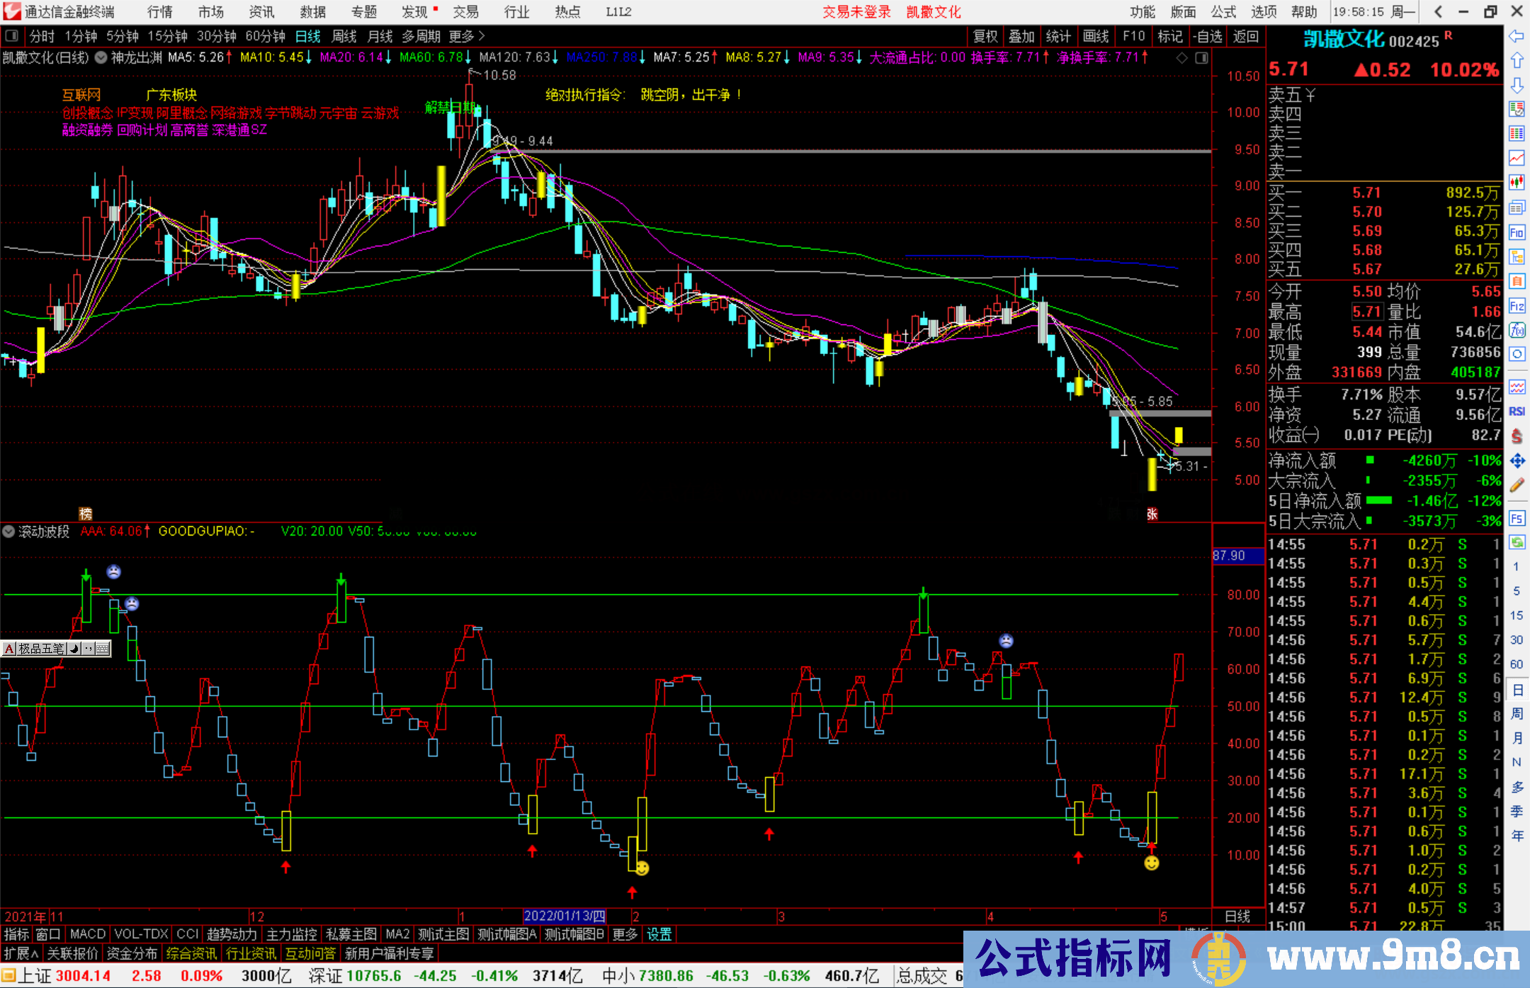Image resolution: width=1530 pixels, height=988 pixels.
Task: Click the MACD indicator tab at the bottom
Action: (88, 934)
